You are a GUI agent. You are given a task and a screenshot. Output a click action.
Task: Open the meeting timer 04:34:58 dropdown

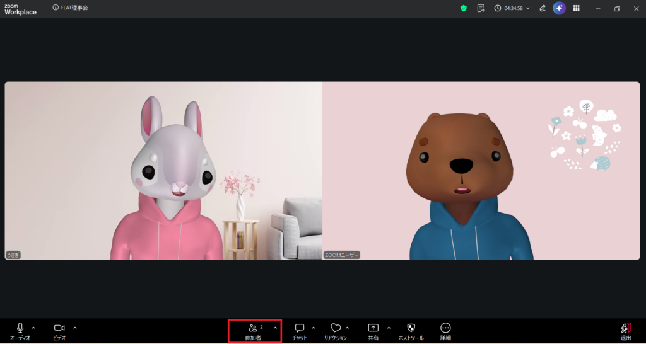pyautogui.click(x=512, y=8)
